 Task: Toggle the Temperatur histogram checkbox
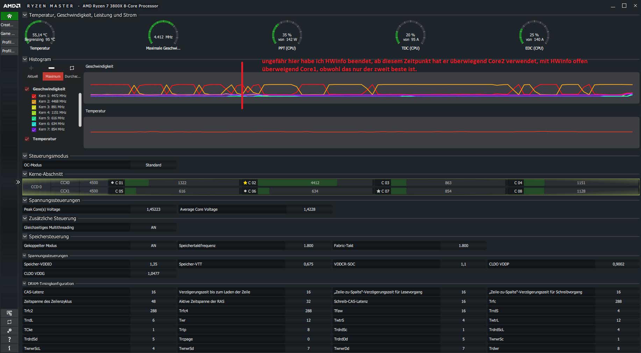27,139
